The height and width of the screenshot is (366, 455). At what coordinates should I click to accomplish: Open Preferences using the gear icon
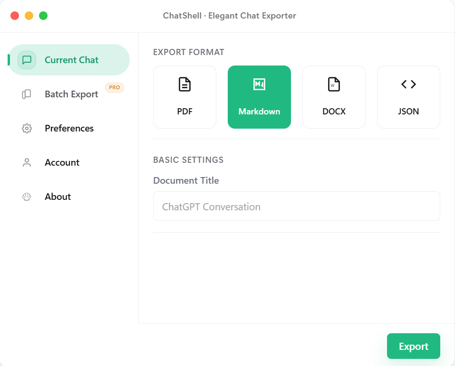click(x=27, y=128)
